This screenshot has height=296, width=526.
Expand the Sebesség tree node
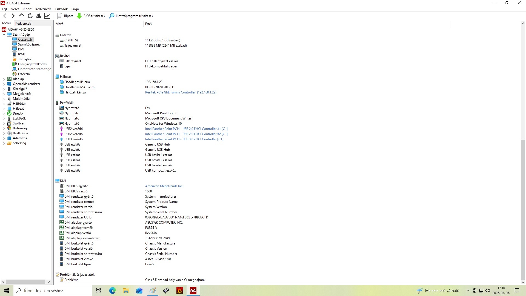click(x=4, y=143)
